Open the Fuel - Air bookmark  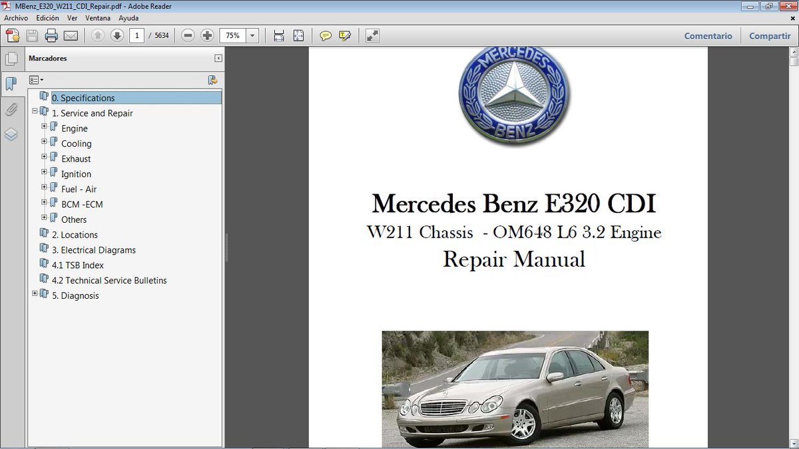click(x=79, y=190)
